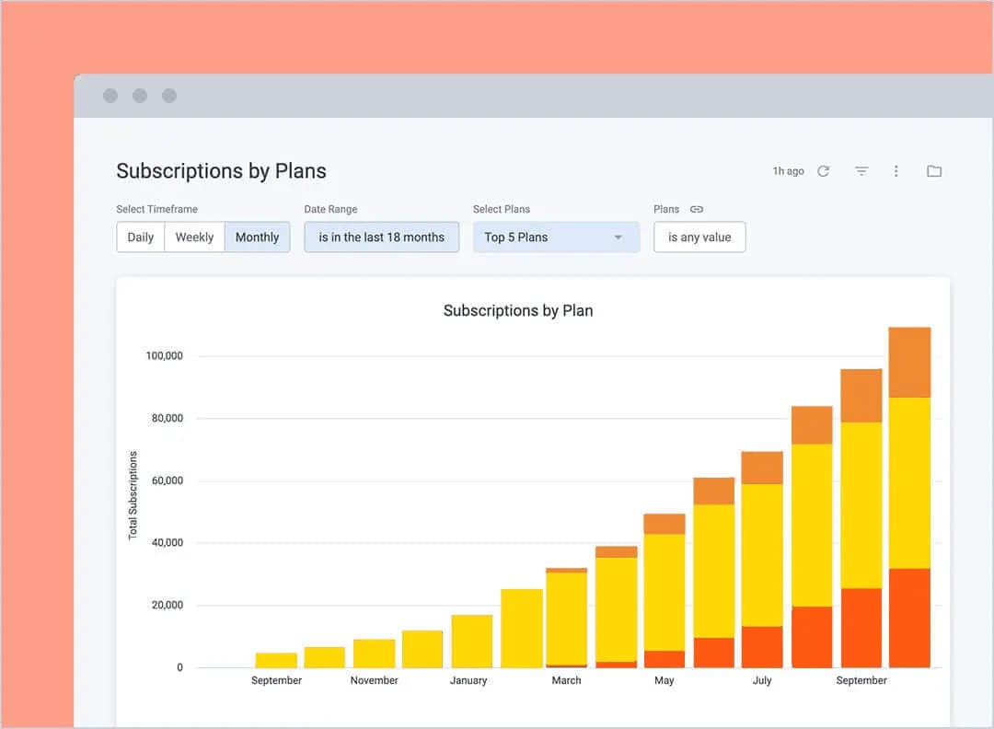
Task: Select the Monthly timeframe
Action: [257, 237]
